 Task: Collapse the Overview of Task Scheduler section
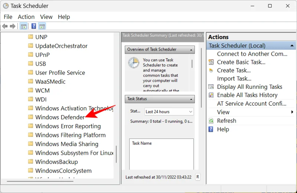click(191, 49)
